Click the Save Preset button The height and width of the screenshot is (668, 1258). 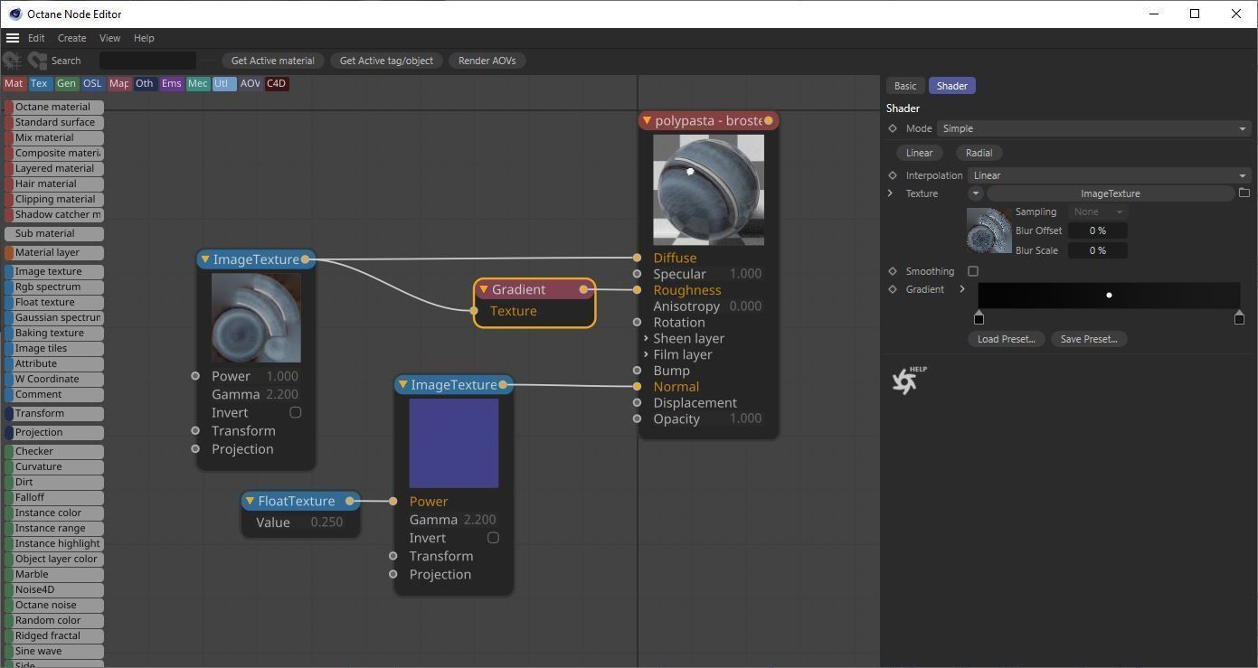(x=1089, y=339)
